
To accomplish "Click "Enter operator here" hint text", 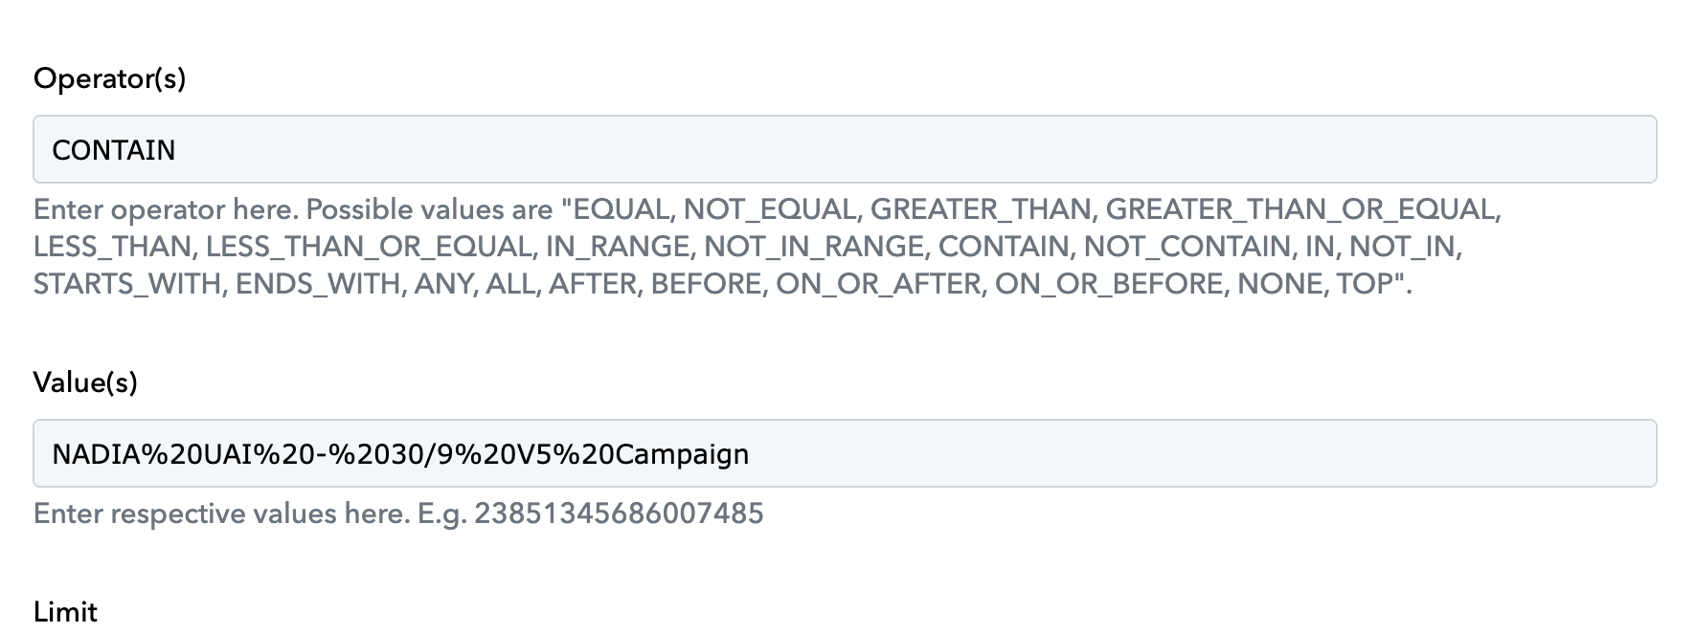I will 165,210.
